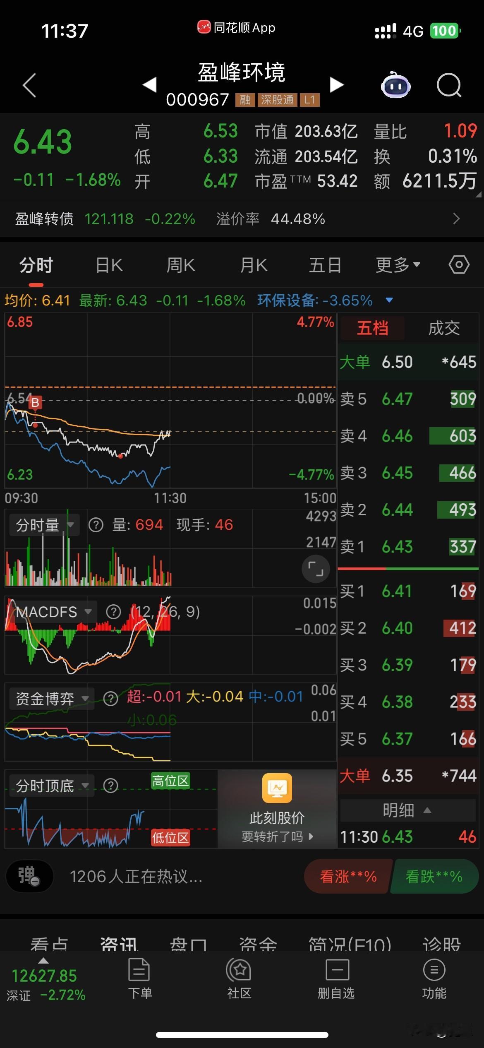Tap the 大单 6.50 row
The width and height of the screenshot is (484, 1048).
[x=407, y=362]
